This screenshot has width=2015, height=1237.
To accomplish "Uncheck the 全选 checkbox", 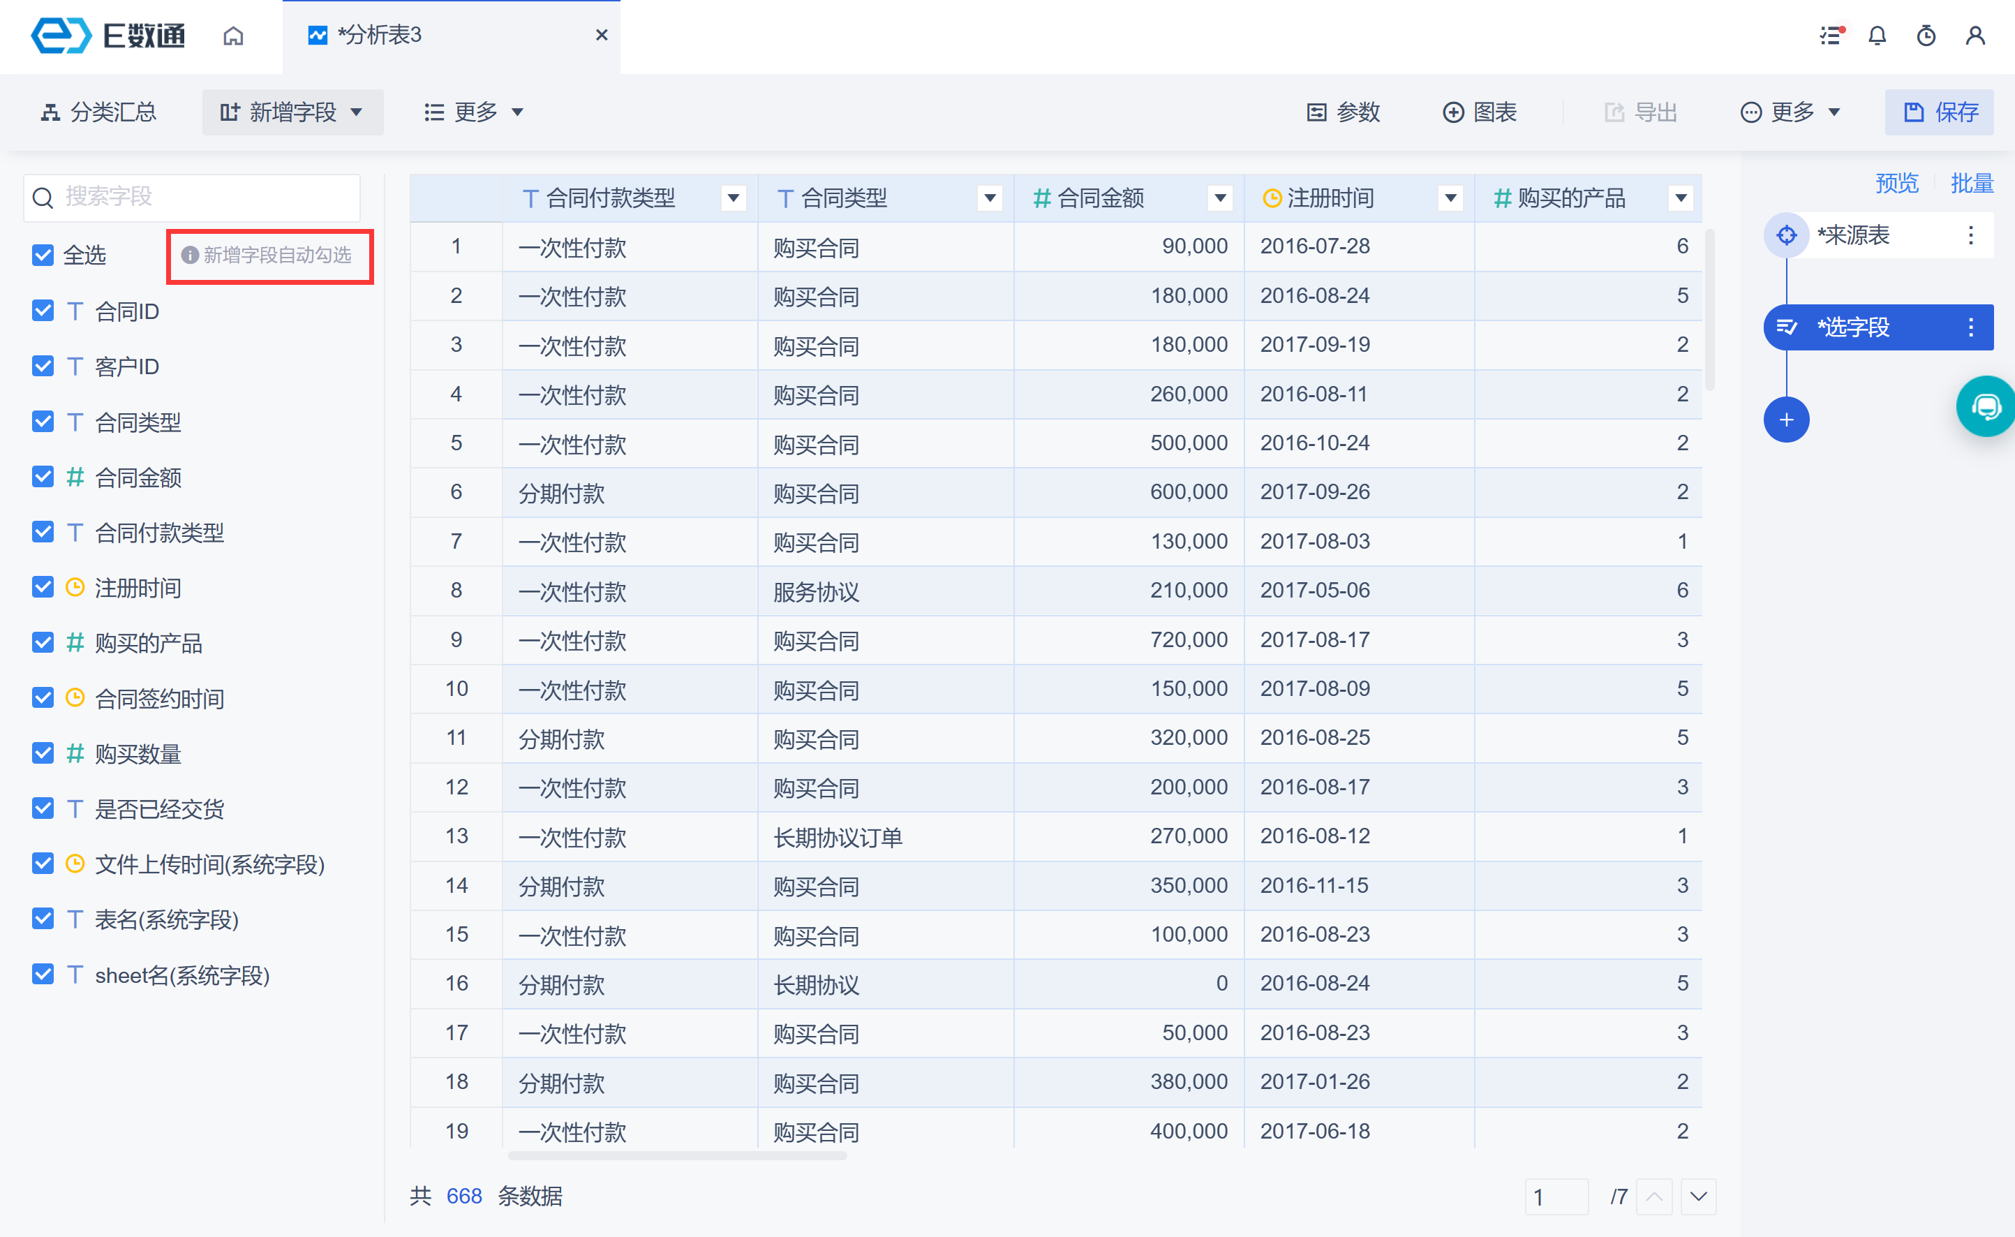I will 43,255.
